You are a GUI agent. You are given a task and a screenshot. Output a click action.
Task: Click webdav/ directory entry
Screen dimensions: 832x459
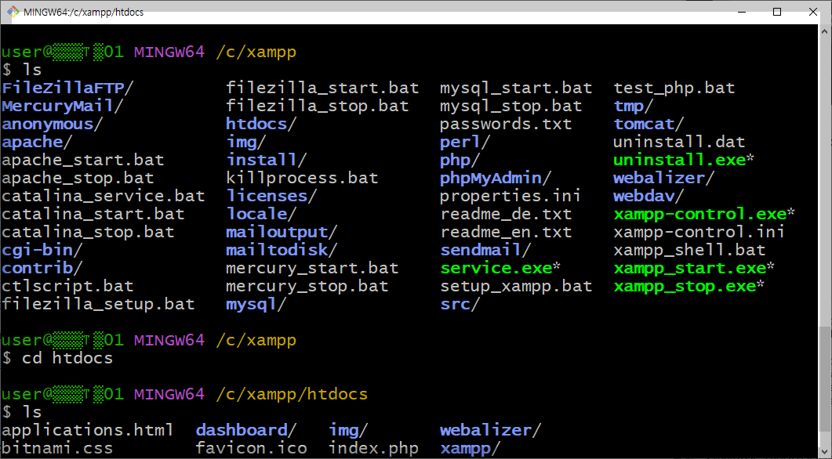649,196
